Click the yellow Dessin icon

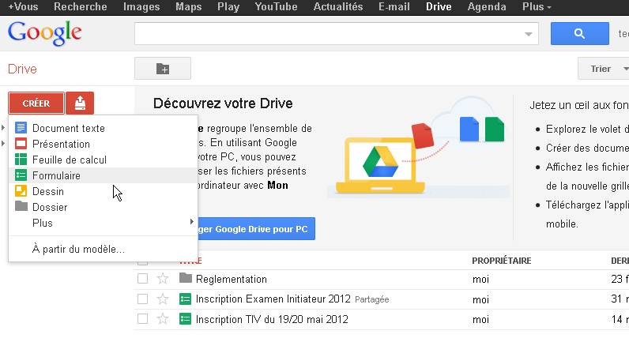pos(21,191)
